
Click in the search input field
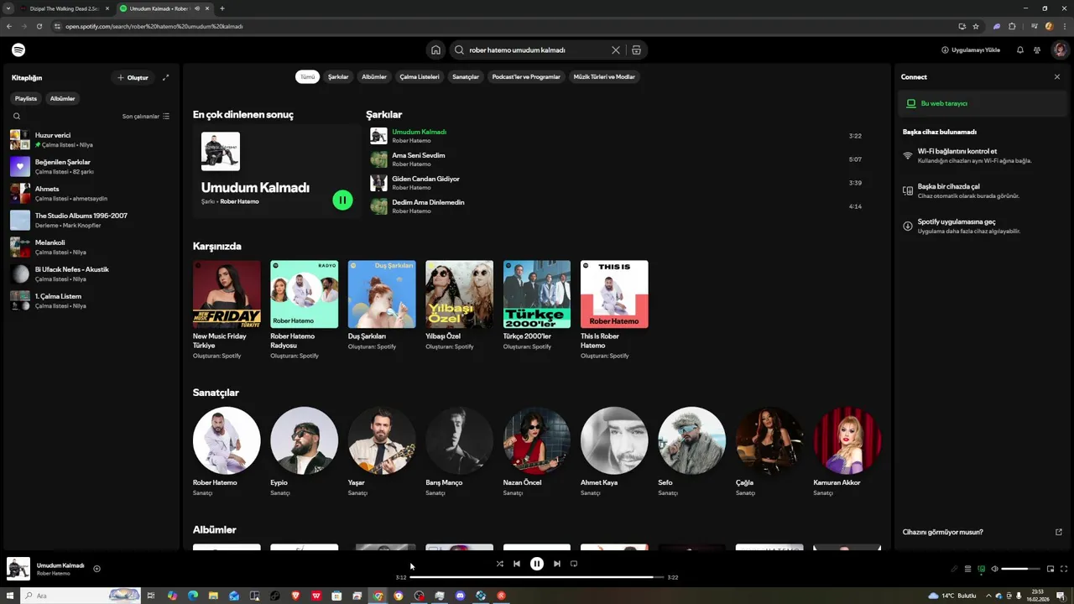tap(537, 50)
